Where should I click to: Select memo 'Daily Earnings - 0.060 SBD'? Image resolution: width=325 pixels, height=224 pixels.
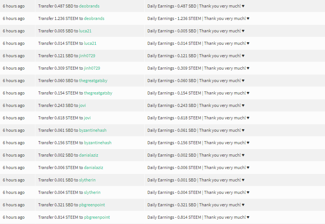(x=172, y=81)
